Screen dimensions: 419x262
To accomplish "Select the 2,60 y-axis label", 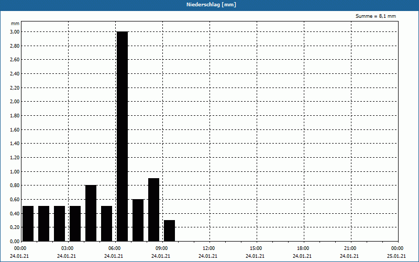I will pyautogui.click(x=15, y=60).
